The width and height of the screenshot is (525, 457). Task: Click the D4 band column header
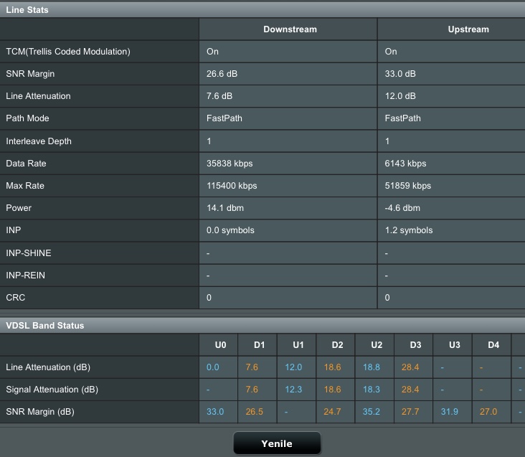tap(493, 345)
